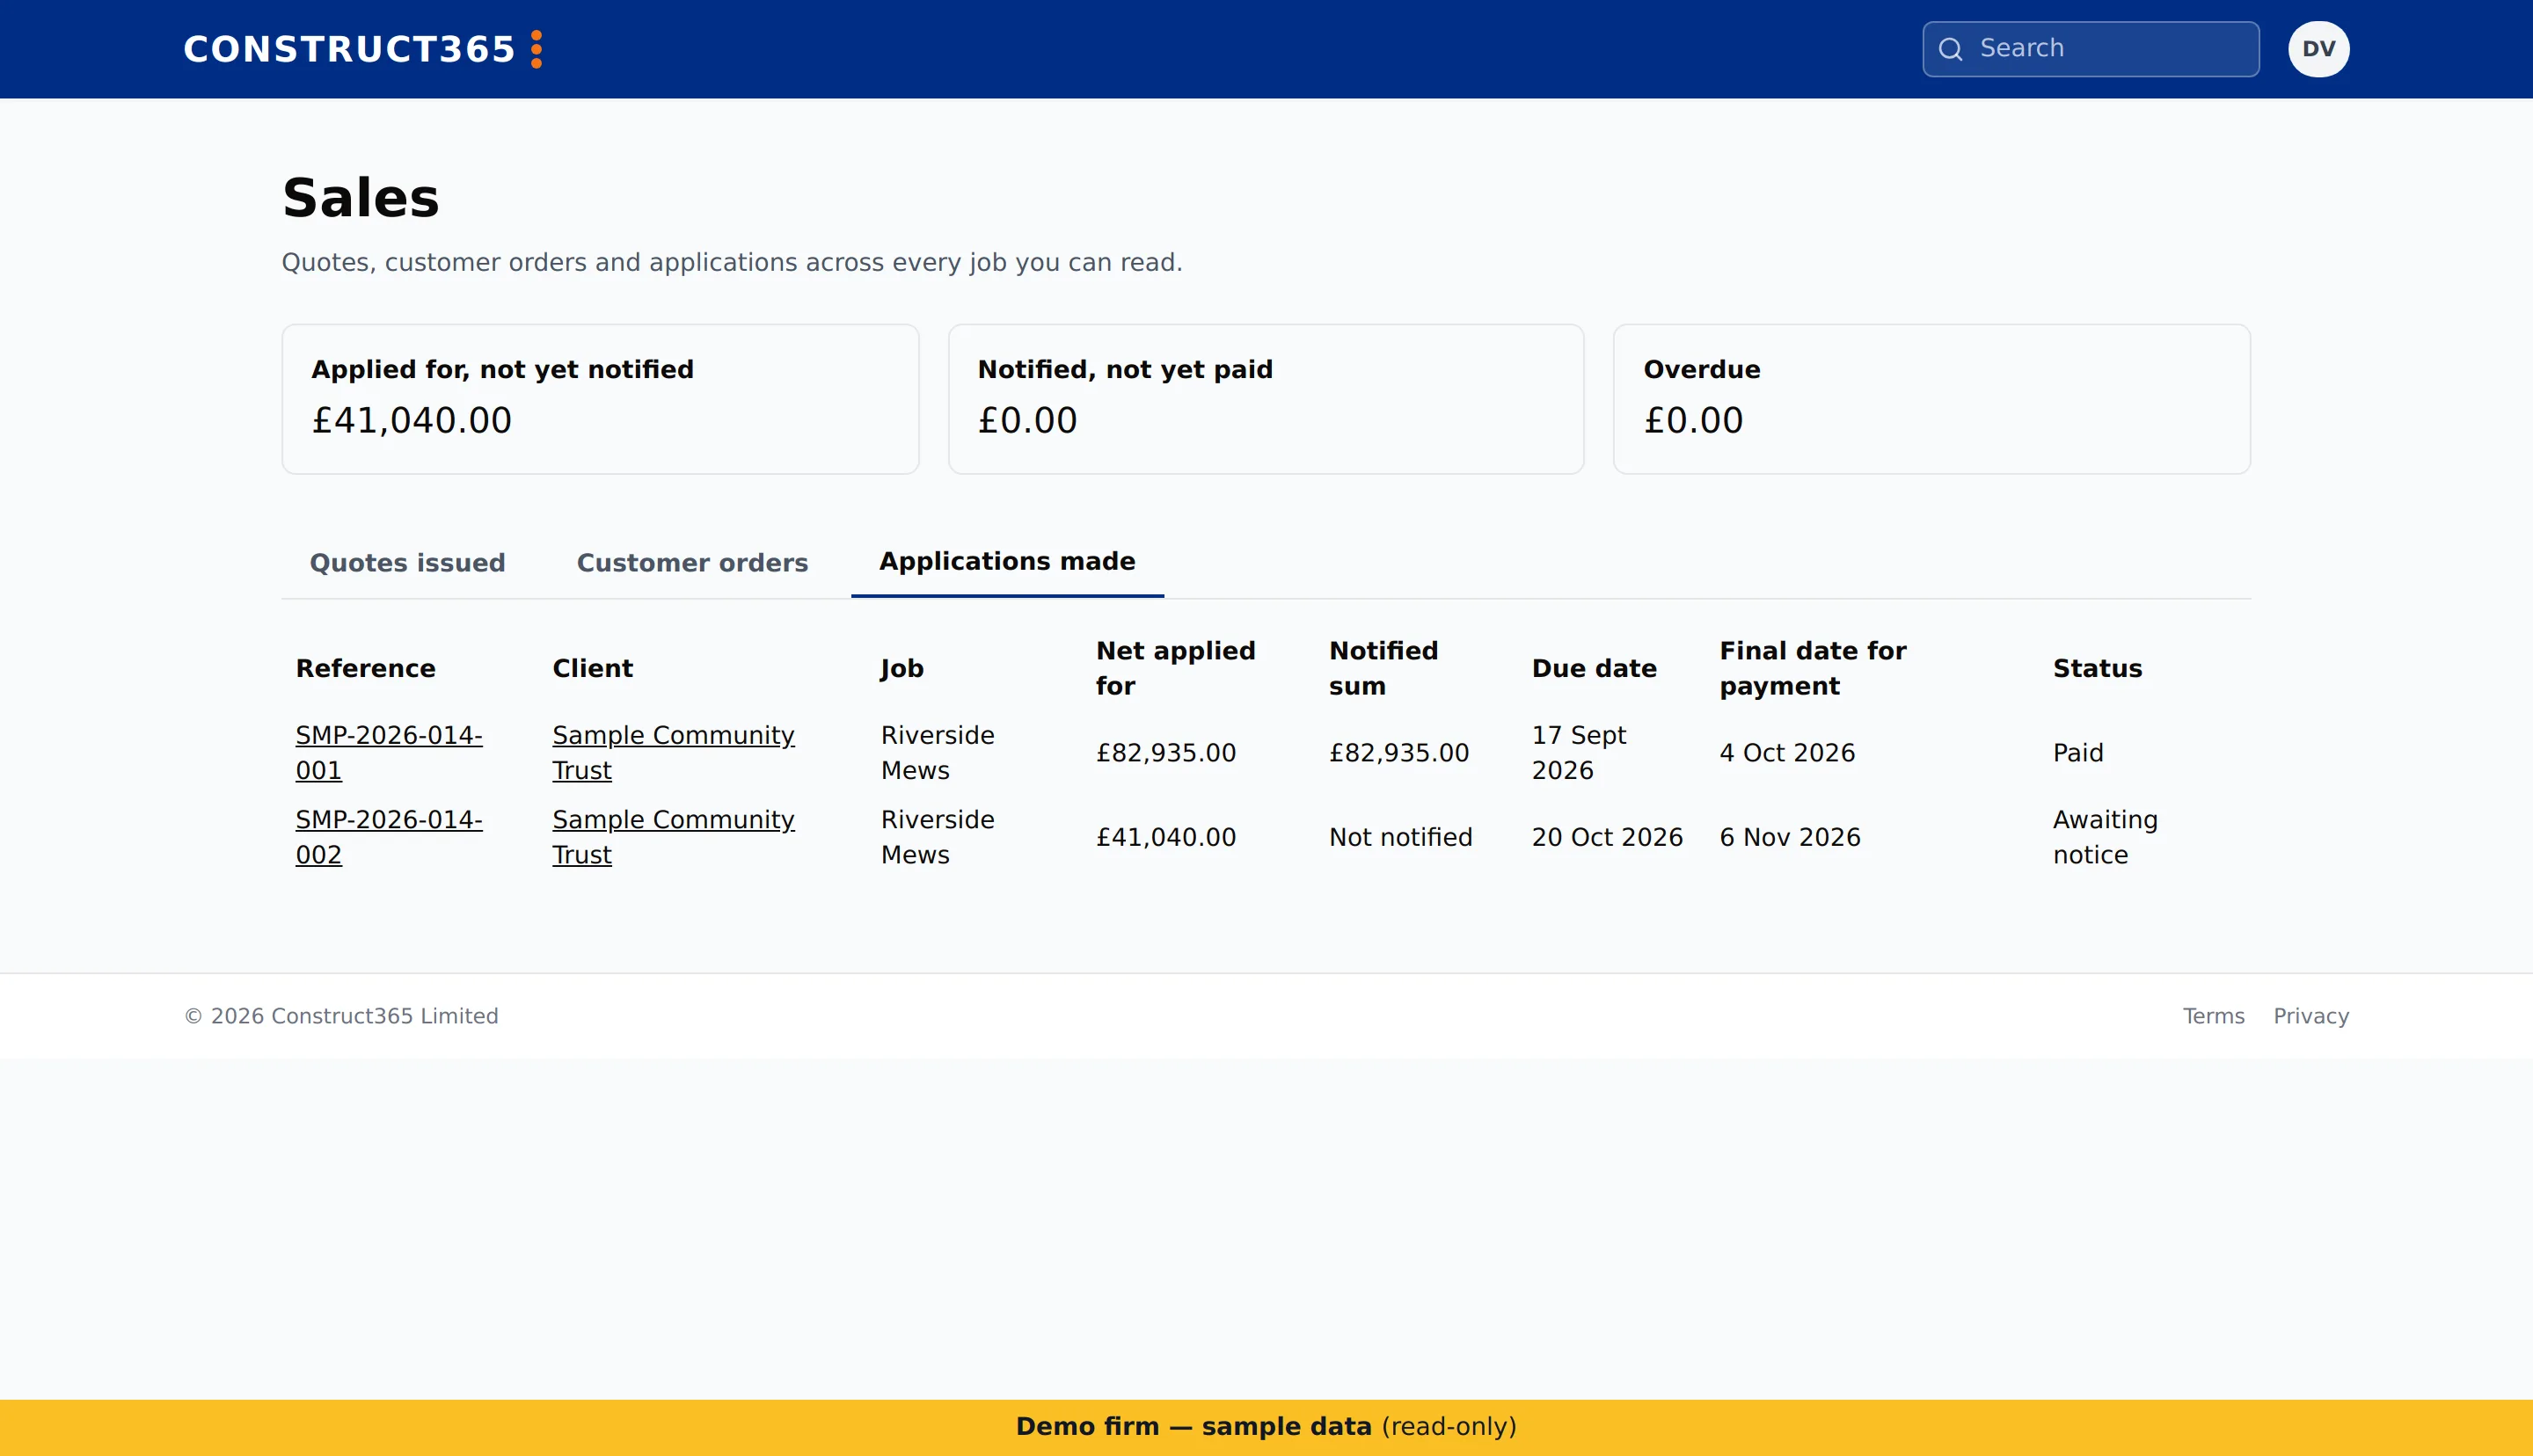
Task: Click the Overdue summary card
Action: (x=1931, y=399)
